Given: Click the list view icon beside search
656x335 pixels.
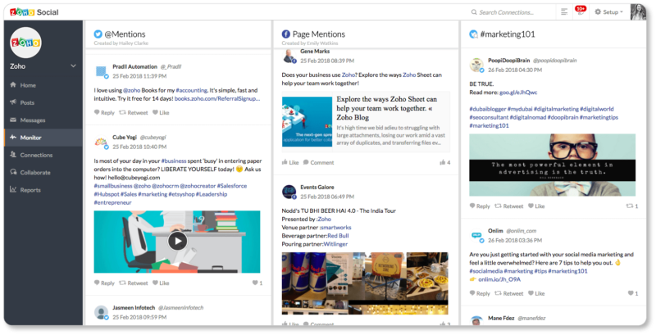Looking at the screenshot, I should pyautogui.click(x=564, y=12).
